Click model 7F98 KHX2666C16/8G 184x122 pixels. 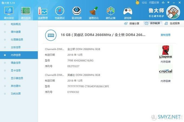[80, 61]
